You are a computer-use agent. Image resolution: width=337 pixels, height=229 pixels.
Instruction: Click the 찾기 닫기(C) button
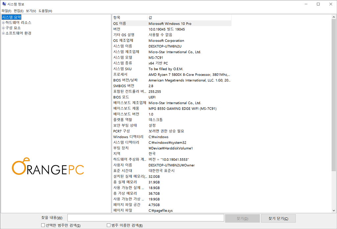click(x=278, y=218)
